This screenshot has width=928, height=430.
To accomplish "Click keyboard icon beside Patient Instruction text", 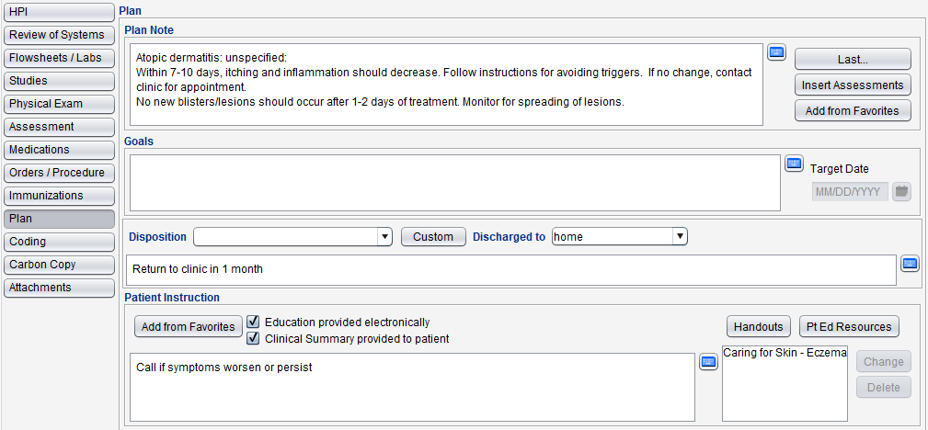I will click(x=708, y=363).
